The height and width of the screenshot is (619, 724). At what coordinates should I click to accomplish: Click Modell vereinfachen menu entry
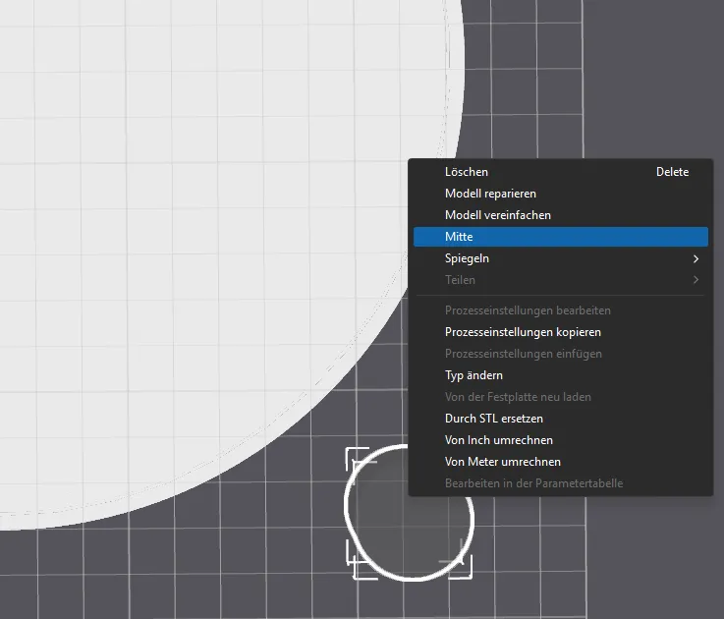click(x=561, y=215)
